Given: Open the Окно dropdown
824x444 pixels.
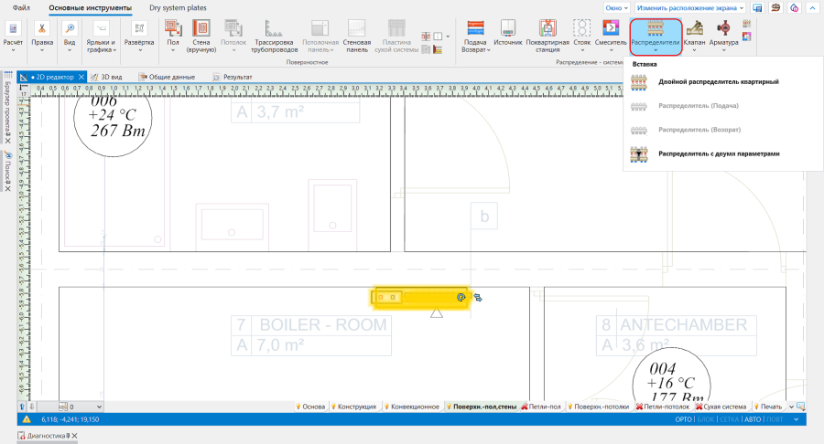Looking at the screenshot, I should (616, 8).
